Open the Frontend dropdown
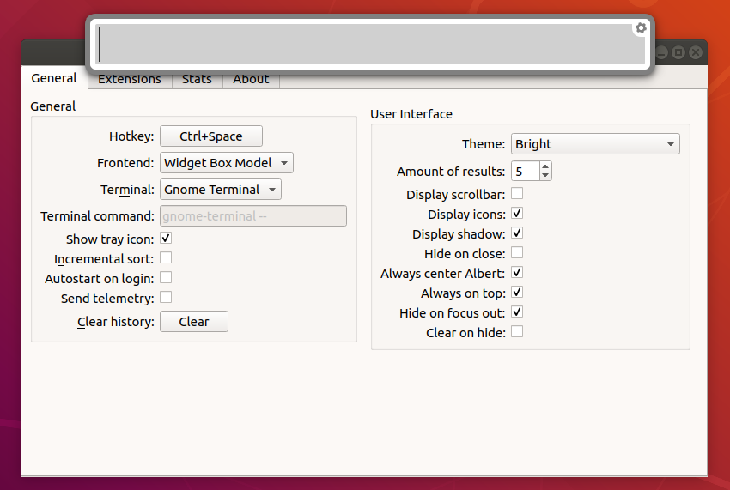The width and height of the screenshot is (730, 490). pyautogui.click(x=227, y=163)
